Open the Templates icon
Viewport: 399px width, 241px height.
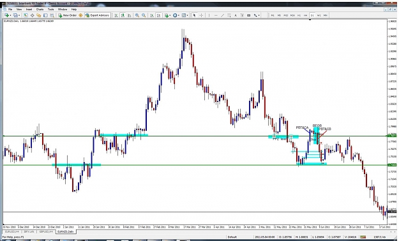183,15
